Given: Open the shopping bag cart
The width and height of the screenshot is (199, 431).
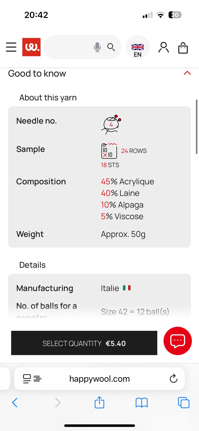Looking at the screenshot, I should tap(183, 48).
